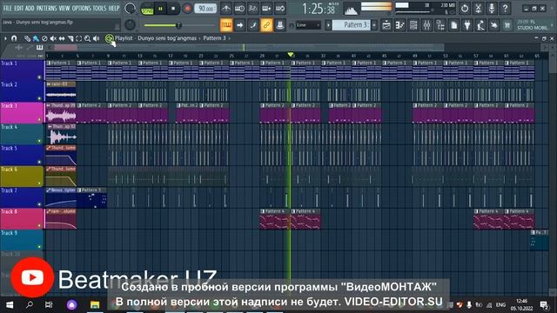The height and width of the screenshot is (313, 557).
Task: Switch the Song/Pattern mode button
Action: (x=147, y=9)
